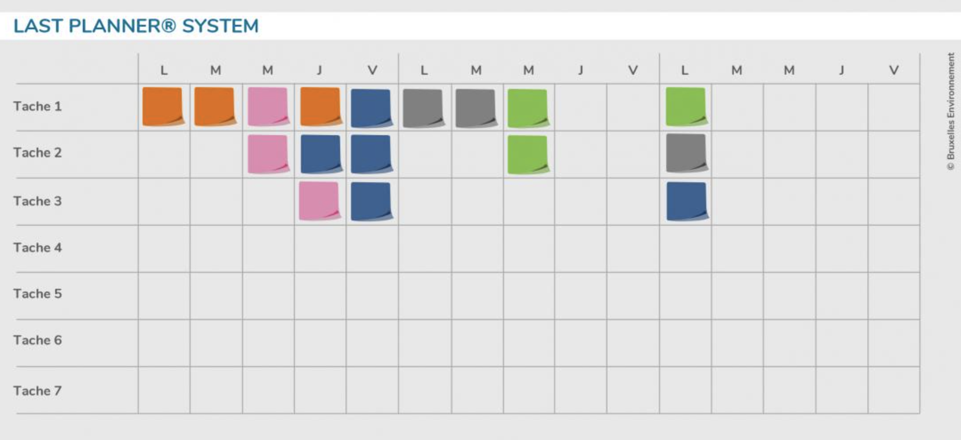Screen dimensions: 961x440
Task: Click the Tache 1 row label
Action: 37,107
